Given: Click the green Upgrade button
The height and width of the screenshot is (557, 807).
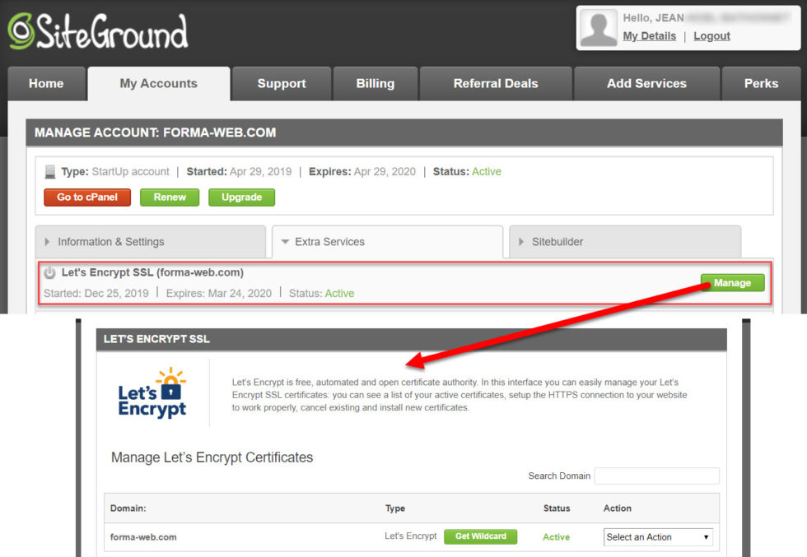Looking at the screenshot, I should pos(242,197).
